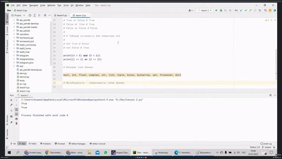The width and height of the screenshot is (282, 159).
Task: Click editor vertical scrollbar
Action: (276, 65)
